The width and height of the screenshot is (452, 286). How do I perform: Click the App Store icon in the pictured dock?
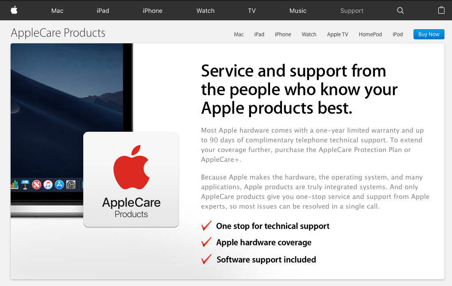point(59,184)
